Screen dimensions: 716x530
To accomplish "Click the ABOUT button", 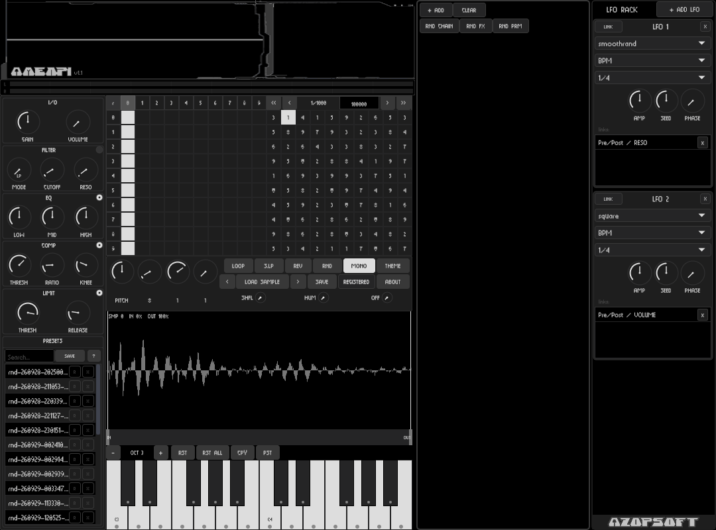I will click(392, 282).
